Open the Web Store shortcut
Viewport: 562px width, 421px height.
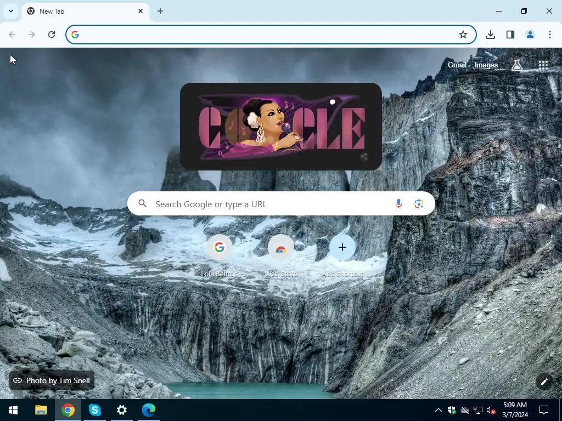point(281,255)
